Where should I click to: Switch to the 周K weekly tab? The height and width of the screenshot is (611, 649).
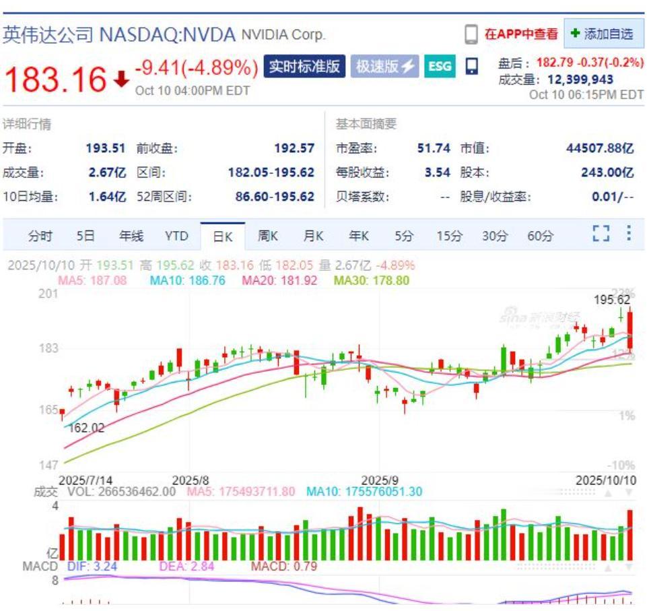click(267, 236)
